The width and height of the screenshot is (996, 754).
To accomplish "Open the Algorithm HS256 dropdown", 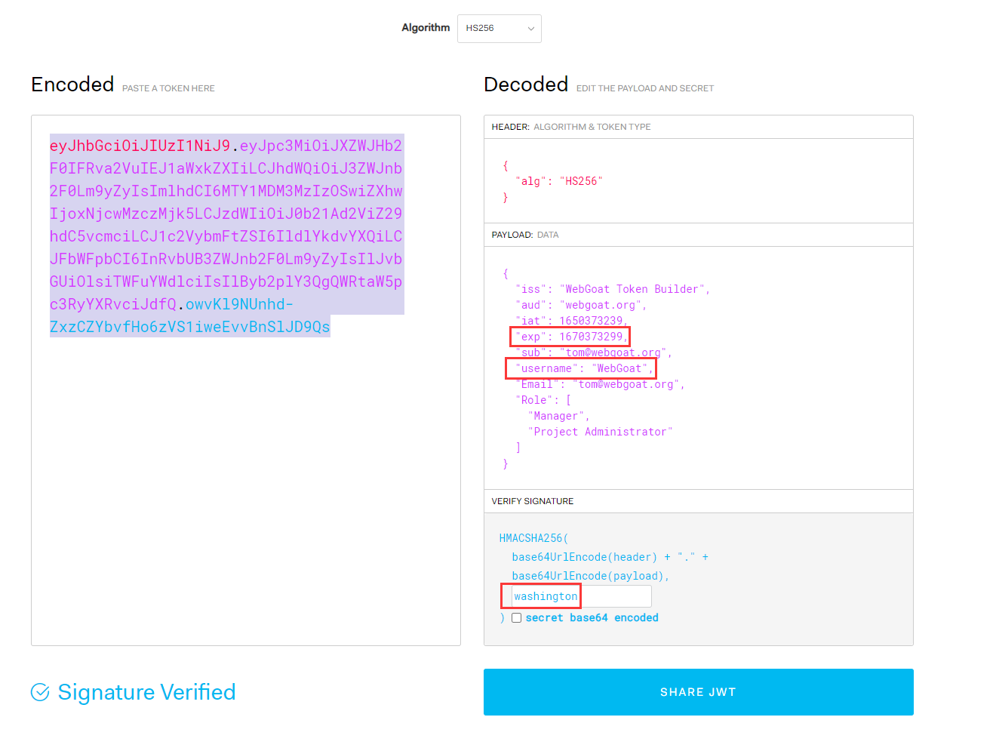I will click(x=499, y=29).
